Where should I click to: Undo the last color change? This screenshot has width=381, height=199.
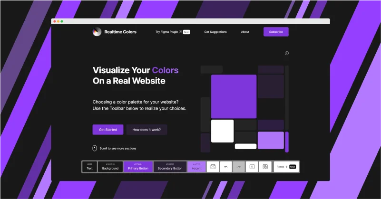click(x=226, y=167)
